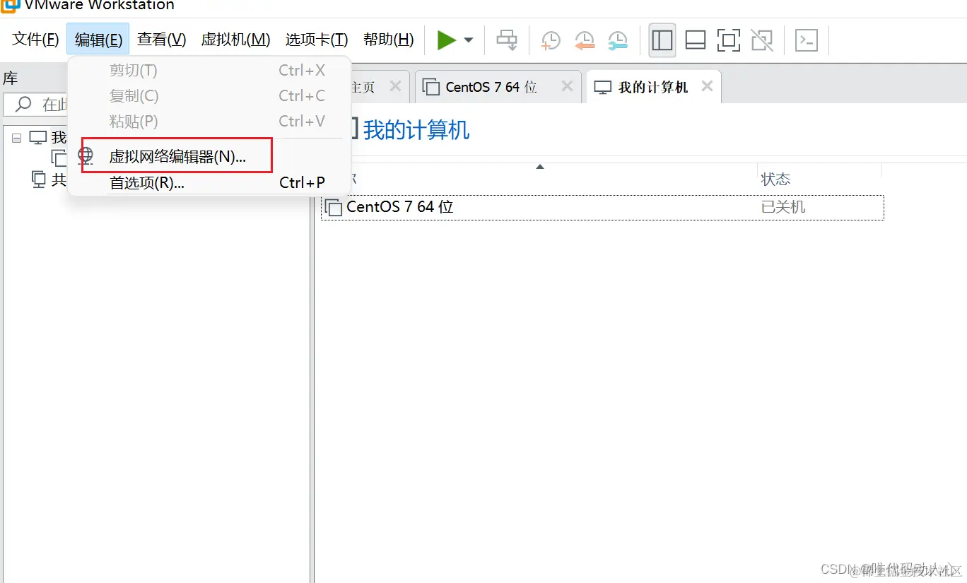Close the 我的计算机 tab
This screenshot has width=967, height=583.
[x=706, y=86]
